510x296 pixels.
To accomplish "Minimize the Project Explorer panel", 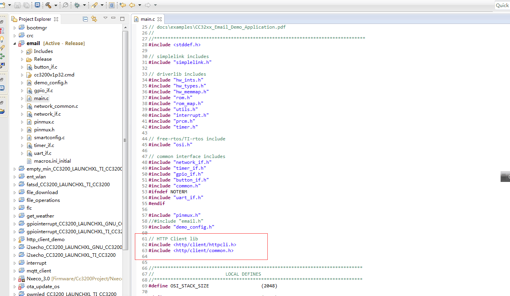I will pos(113,18).
